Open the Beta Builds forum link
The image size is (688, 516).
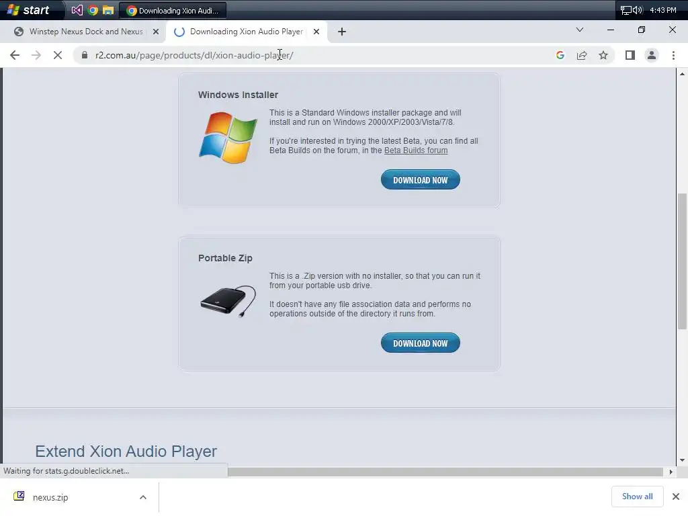pyautogui.click(x=416, y=150)
